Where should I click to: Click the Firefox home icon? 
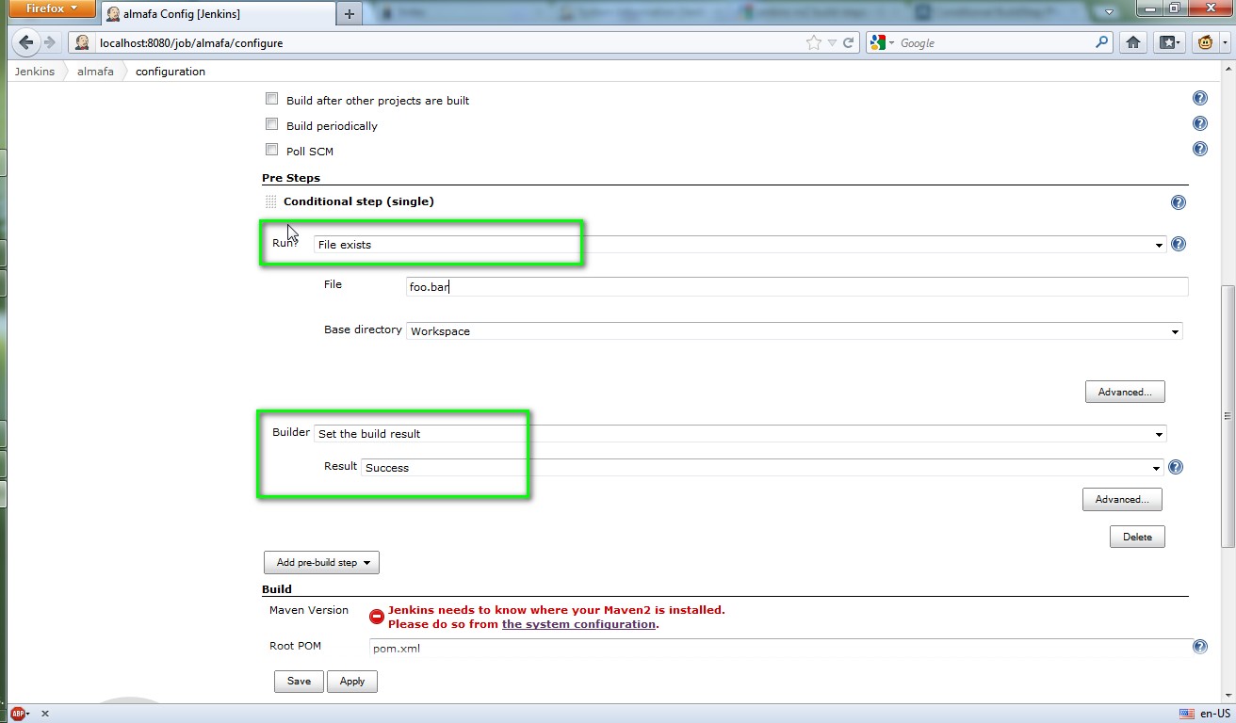(1132, 42)
